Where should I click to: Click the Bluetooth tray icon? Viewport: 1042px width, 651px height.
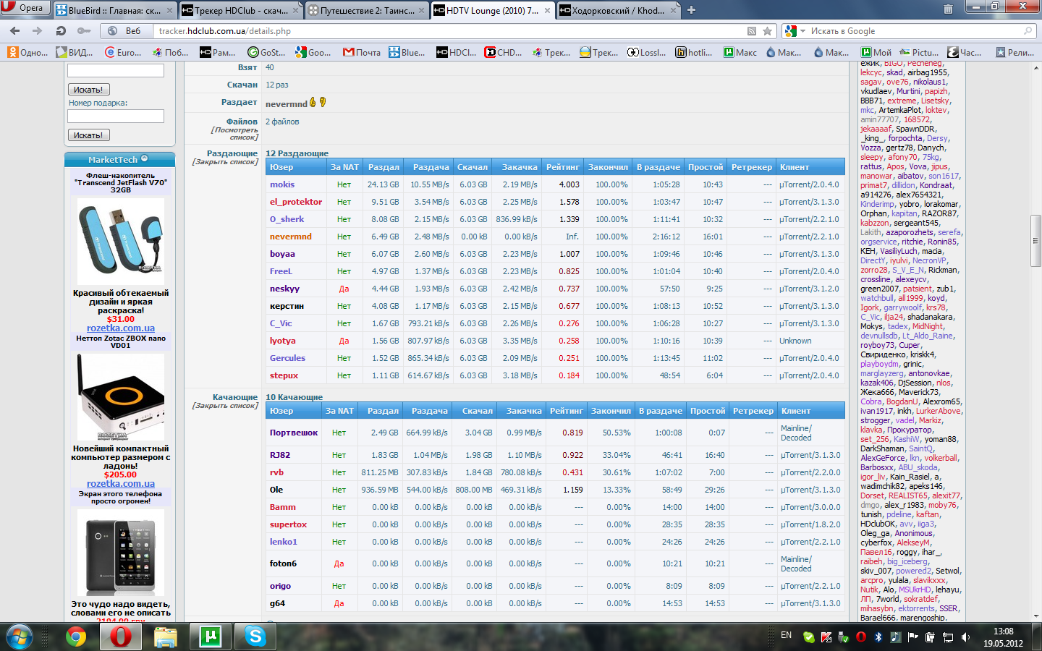point(878,637)
